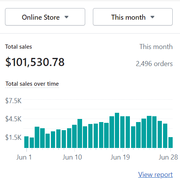Click the Total sales heading
Image resolution: width=180 pixels, height=180 pixels.
[19, 47]
